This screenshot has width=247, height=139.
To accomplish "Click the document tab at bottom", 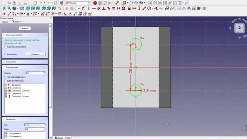I will coord(63,138).
